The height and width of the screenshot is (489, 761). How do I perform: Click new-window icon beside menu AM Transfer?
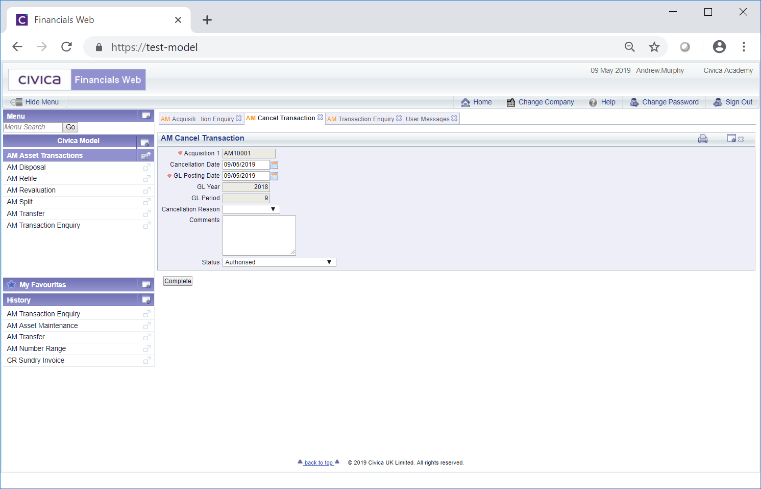pyautogui.click(x=147, y=214)
